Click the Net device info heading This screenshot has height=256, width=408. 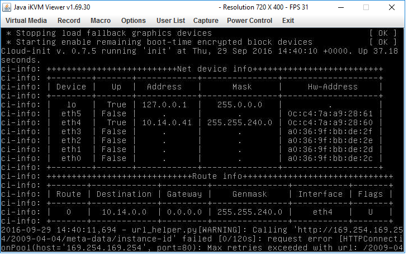tap(215, 69)
